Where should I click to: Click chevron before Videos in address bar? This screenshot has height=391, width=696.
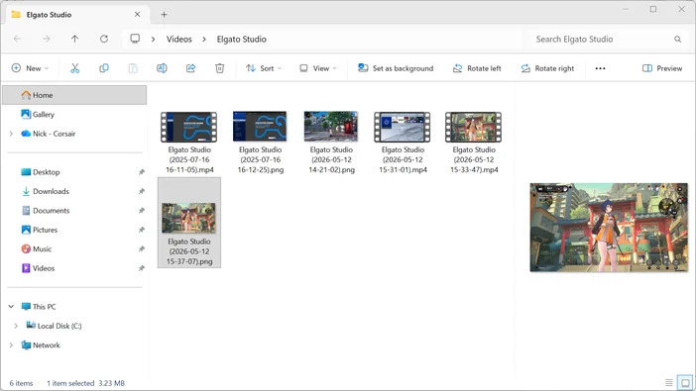(x=153, y=39)
